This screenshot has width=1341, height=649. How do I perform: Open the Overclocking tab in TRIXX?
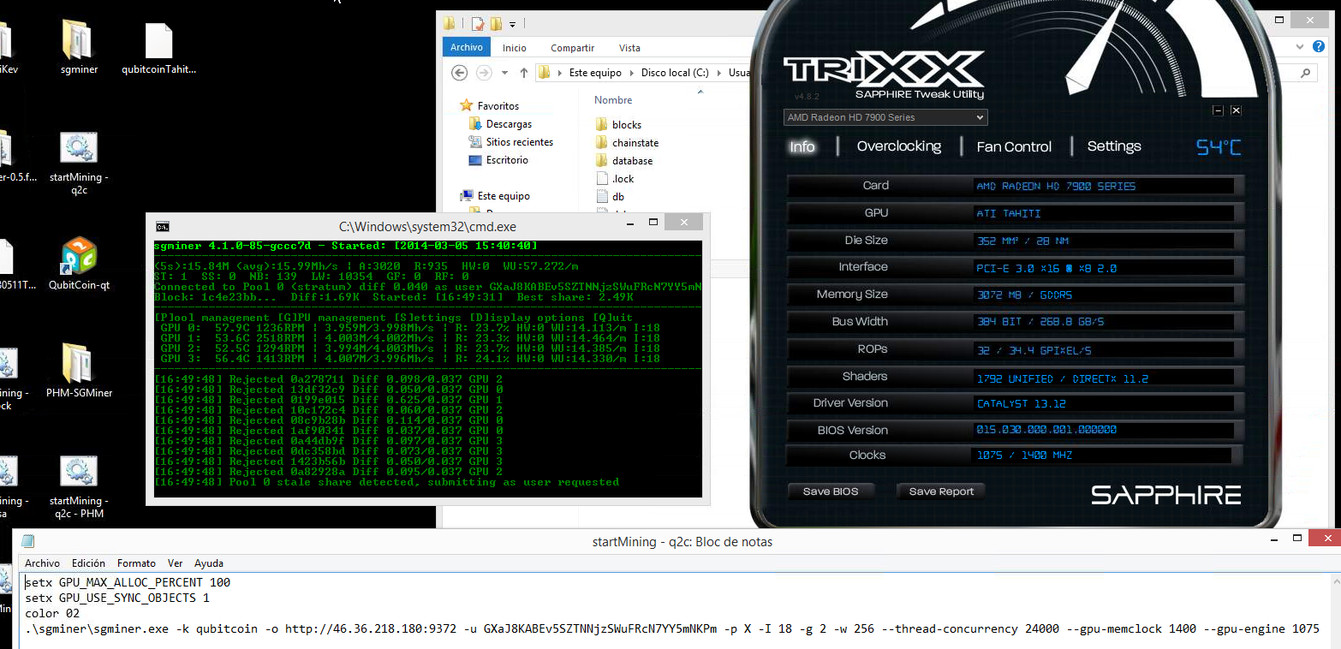click(898, 146)
